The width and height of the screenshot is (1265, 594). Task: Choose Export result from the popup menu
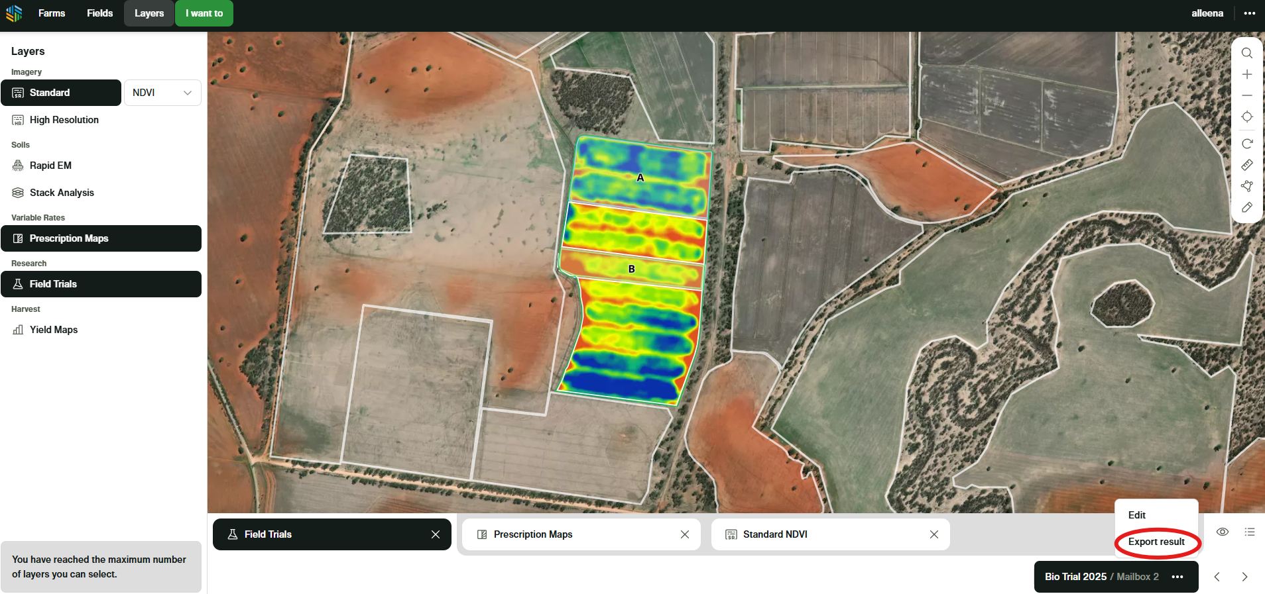pyautogui.click(x=1156, y=542)
